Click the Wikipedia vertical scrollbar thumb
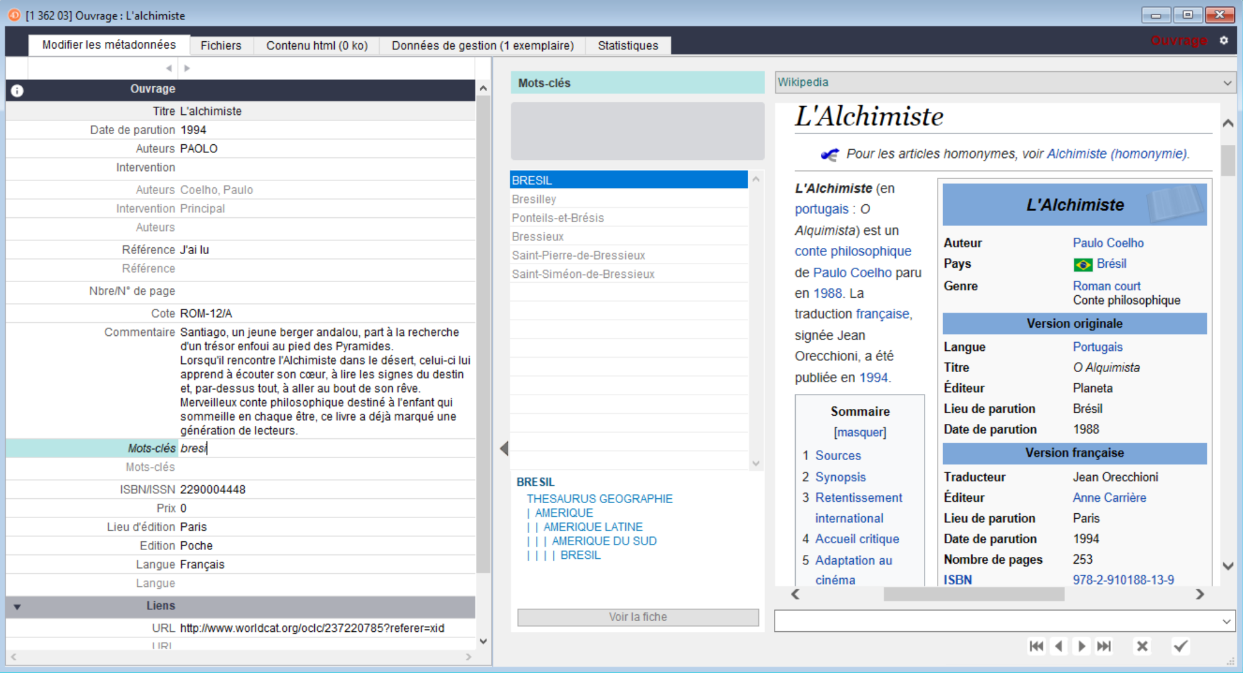 [1227, 160]
